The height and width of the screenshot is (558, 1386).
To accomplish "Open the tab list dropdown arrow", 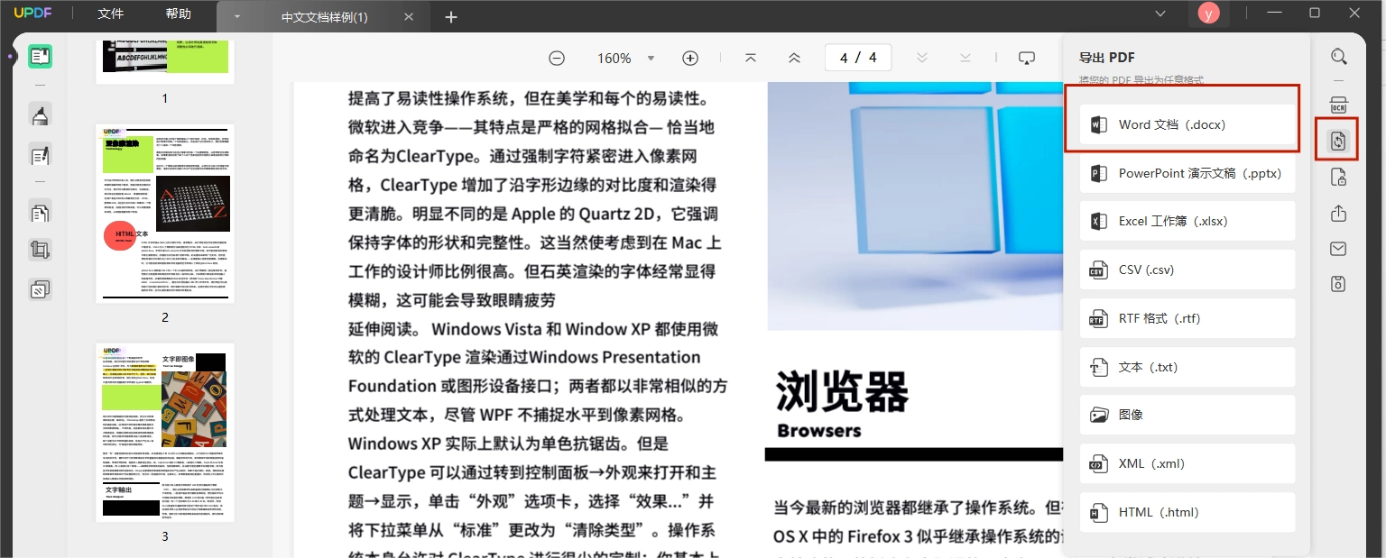I will pos(236,17).
